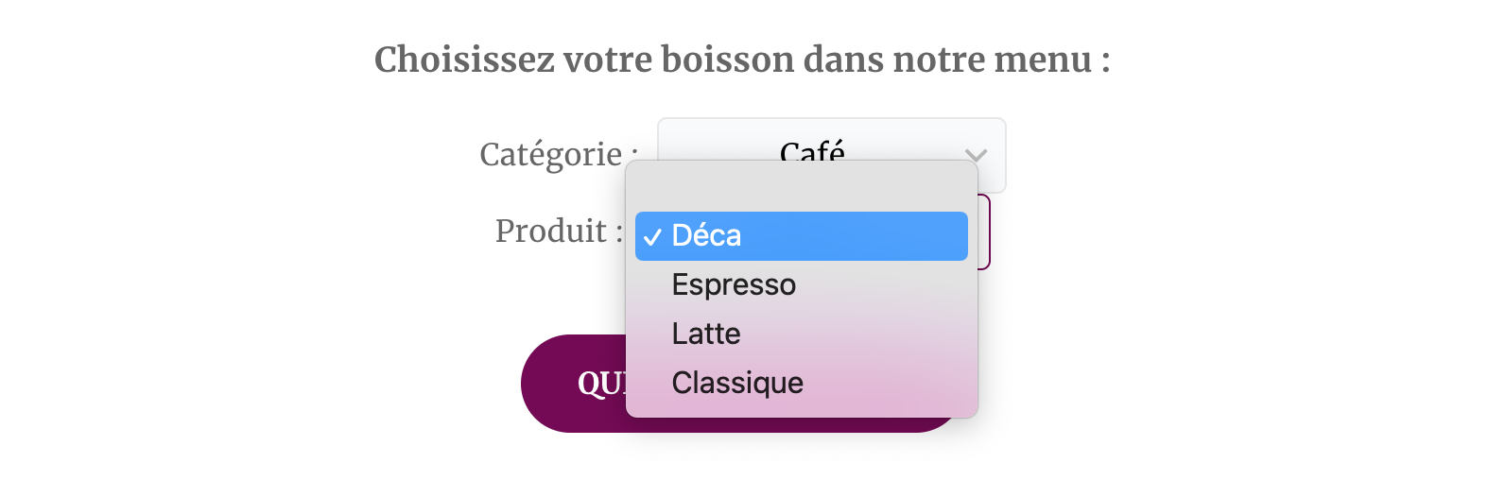
Task: Expand the Catégorie dropdown chevron
Action: 976,155
